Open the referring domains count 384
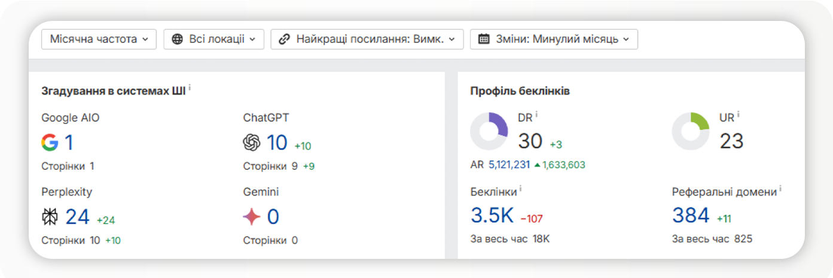This screenshot has width=833, height=278. [x=691, y=215]
